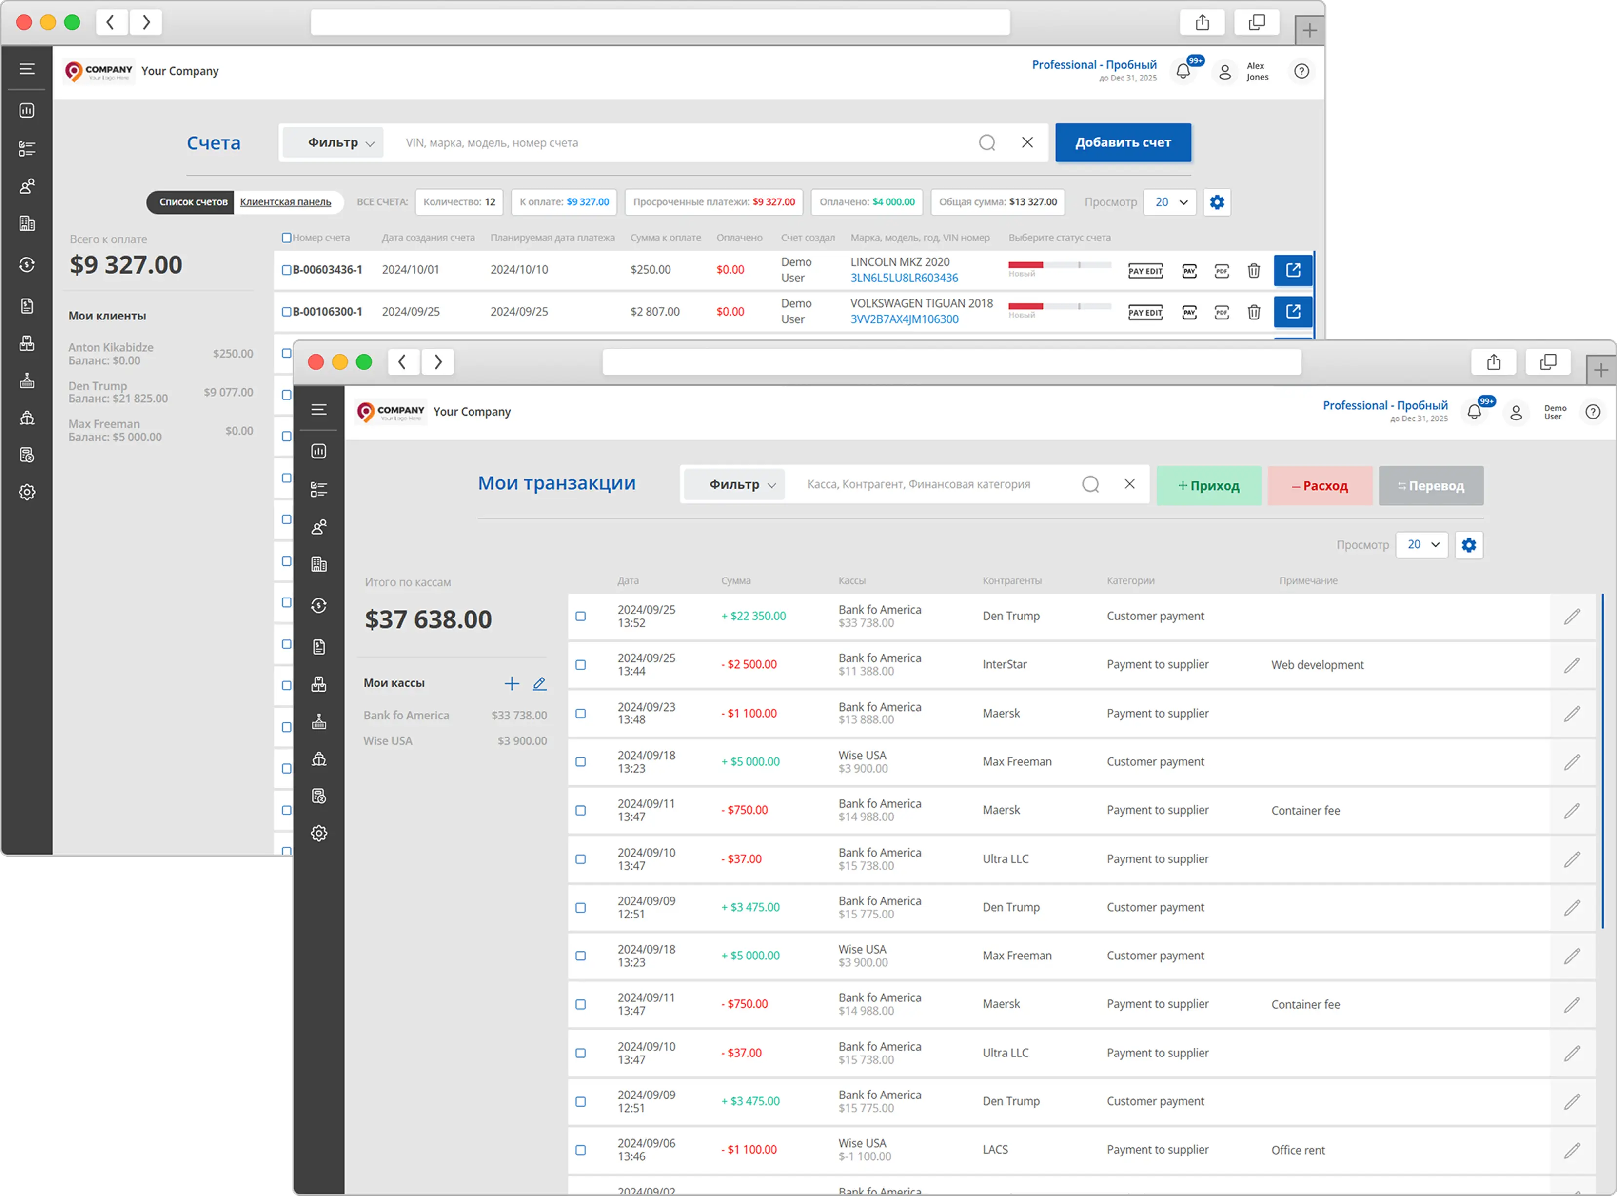Open help icon in invoices window
Viewport: 1617px width, 1196px height.
pos(1301,71)
